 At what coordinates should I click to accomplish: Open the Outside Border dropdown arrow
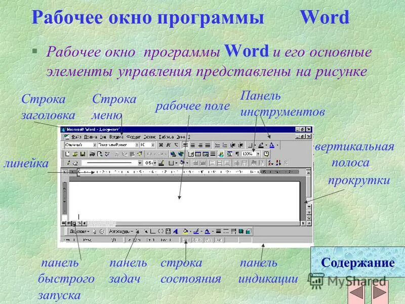click(x=255, y=145)
